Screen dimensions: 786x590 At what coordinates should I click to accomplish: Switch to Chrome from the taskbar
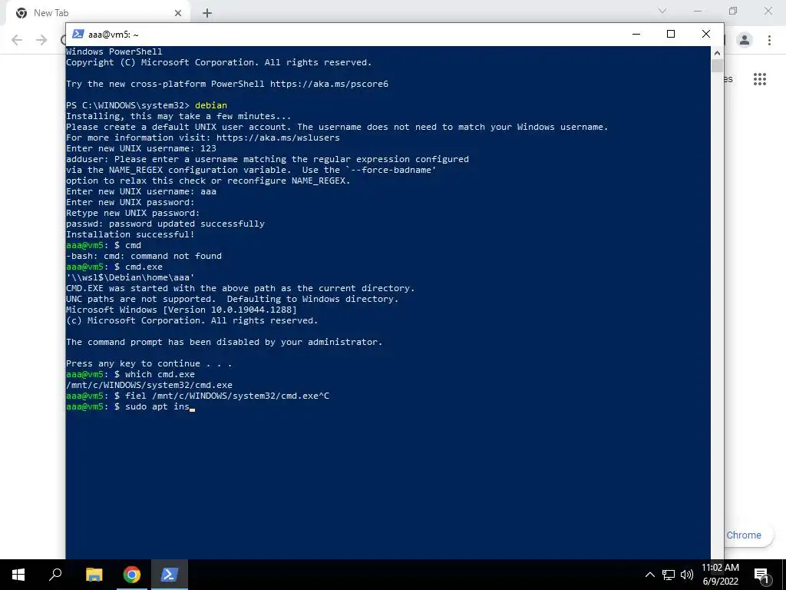tap(132, 575)
